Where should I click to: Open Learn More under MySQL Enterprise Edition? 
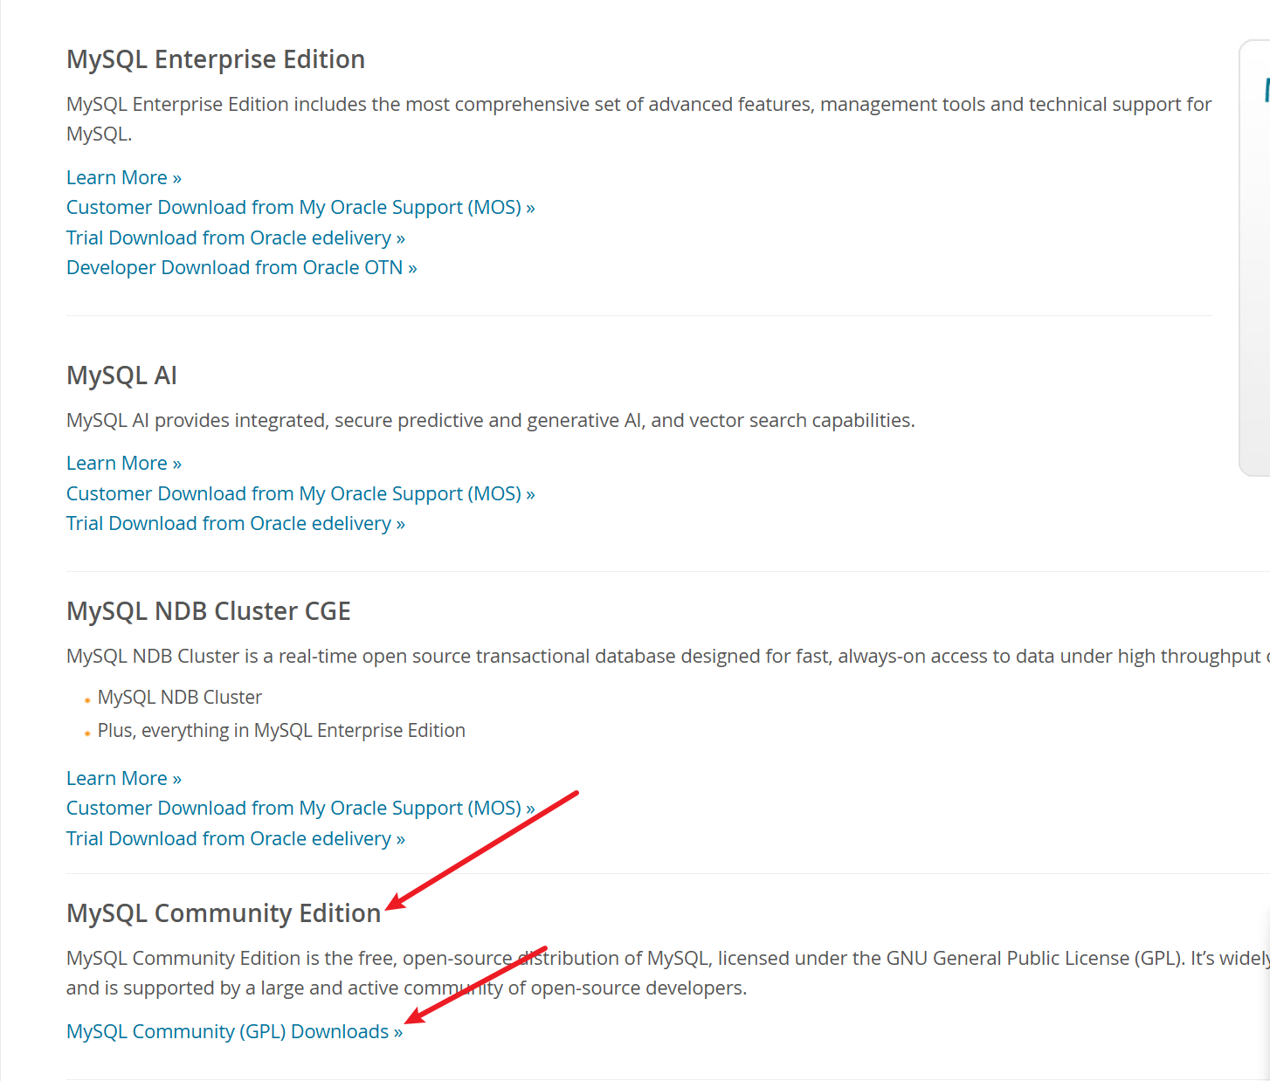[124, 177]
